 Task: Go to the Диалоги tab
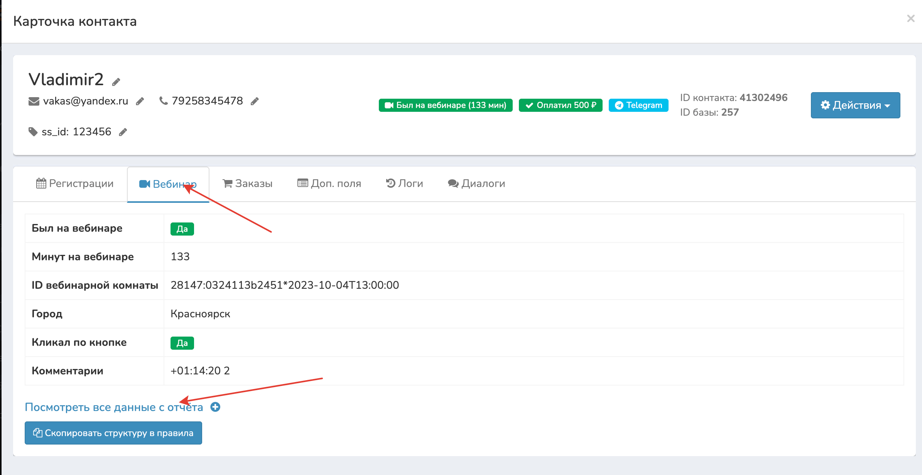point(476,184)
